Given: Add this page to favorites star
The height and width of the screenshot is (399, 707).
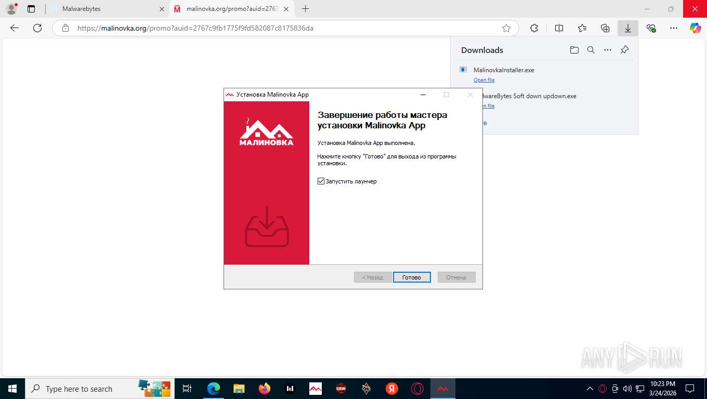Looking at the screenshot, I should coord(506,28).
